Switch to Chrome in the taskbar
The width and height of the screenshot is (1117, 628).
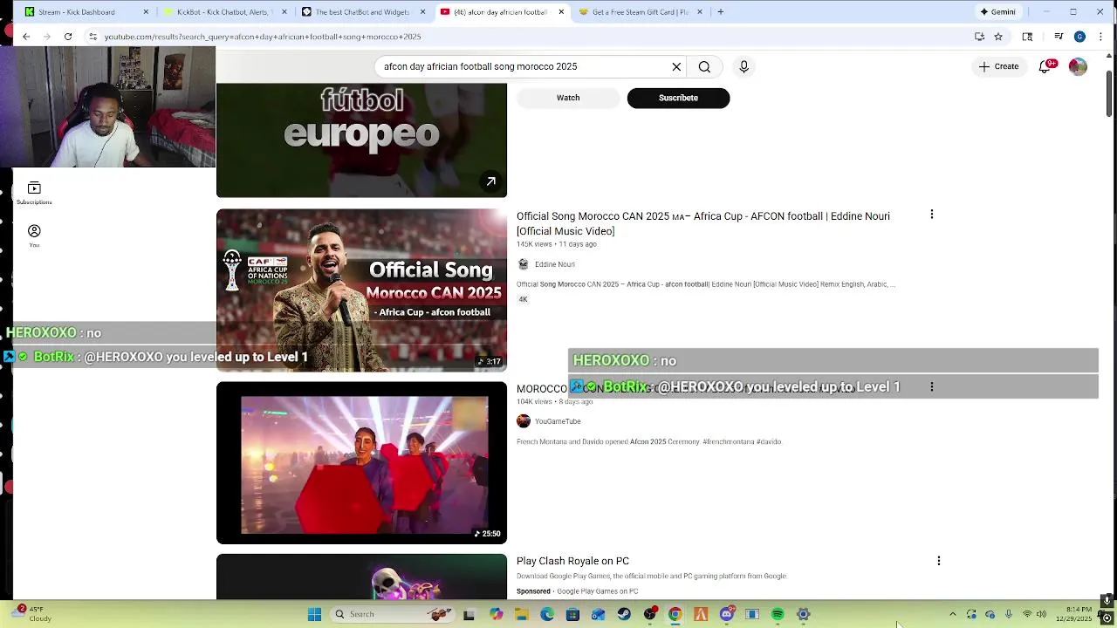675,614
